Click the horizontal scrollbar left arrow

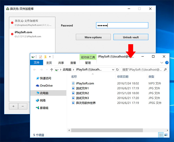69,130
